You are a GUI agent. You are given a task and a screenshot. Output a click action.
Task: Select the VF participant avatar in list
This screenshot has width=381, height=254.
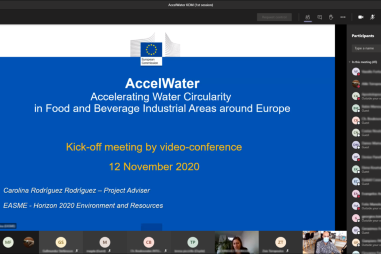coord(356,71)
